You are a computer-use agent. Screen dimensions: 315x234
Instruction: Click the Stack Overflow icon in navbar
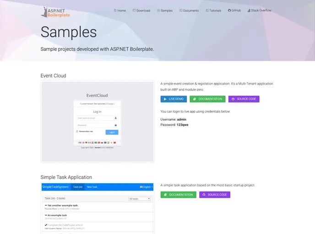[x=249, y=10]
